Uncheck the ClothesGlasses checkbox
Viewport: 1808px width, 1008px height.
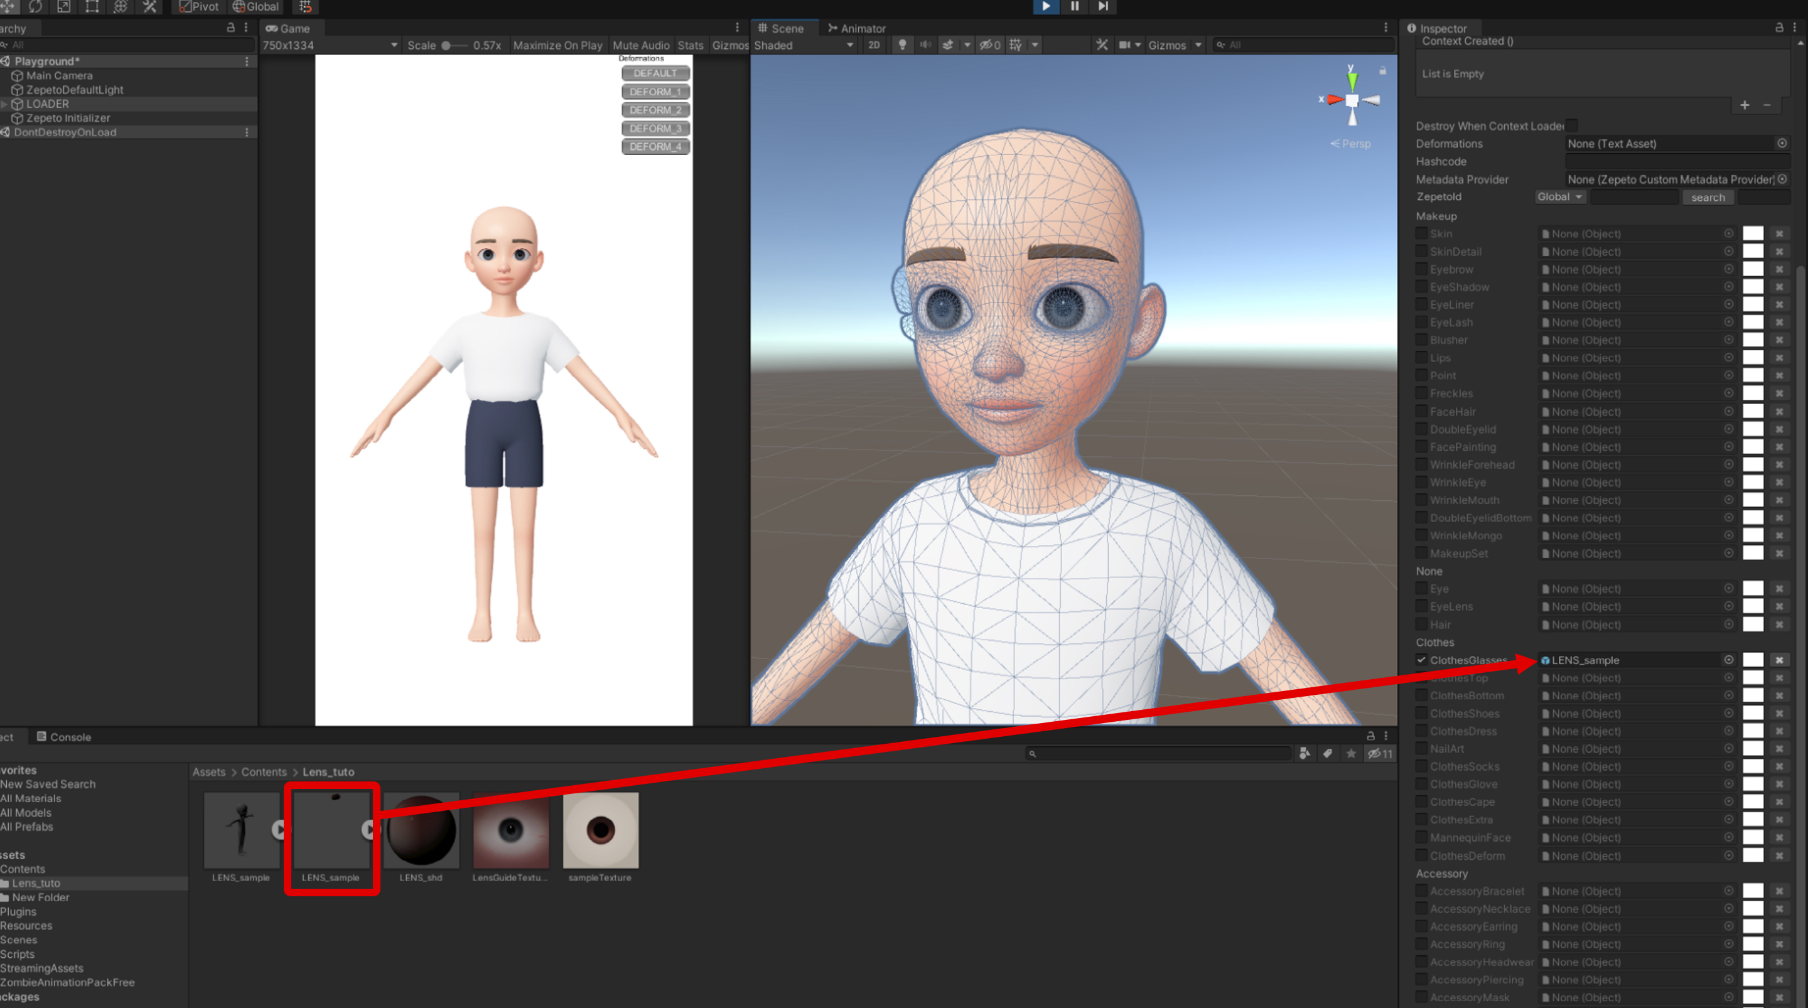(x=1421, y=660)
